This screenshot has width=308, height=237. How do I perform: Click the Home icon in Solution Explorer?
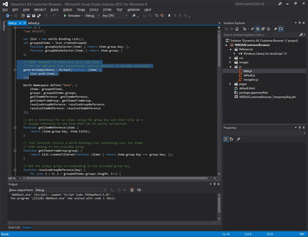(x=237, y=29)
